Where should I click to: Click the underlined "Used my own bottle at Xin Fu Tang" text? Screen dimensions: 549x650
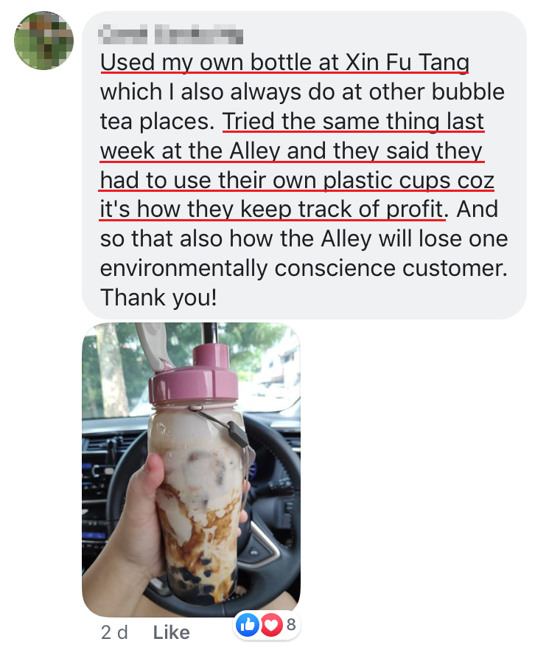(x=285, y=63)
